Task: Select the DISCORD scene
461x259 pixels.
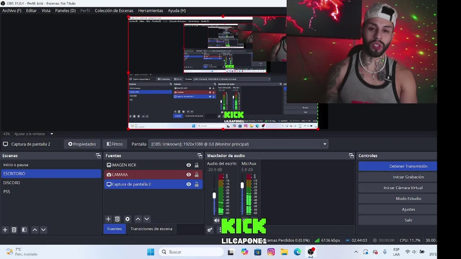Action: coord(51,183)
